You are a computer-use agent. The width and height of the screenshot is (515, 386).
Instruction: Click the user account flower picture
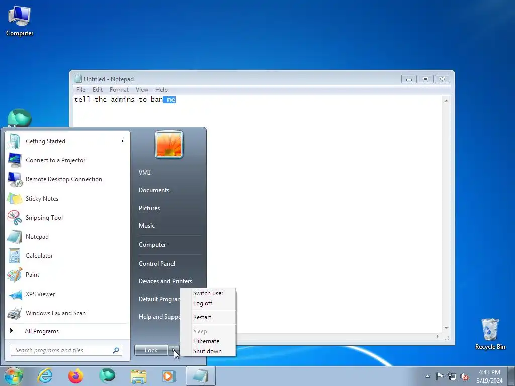click(x=169, y=144)
